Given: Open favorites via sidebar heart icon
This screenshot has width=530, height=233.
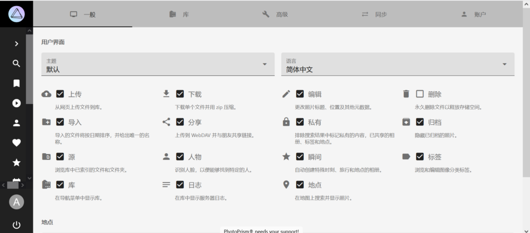Looking at the screenshot, I should [17, 143].
